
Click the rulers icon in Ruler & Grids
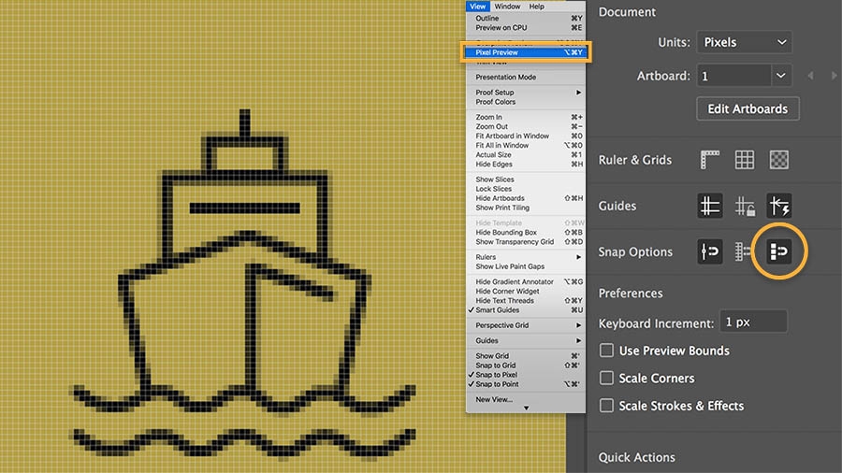[x=710, y=160]
